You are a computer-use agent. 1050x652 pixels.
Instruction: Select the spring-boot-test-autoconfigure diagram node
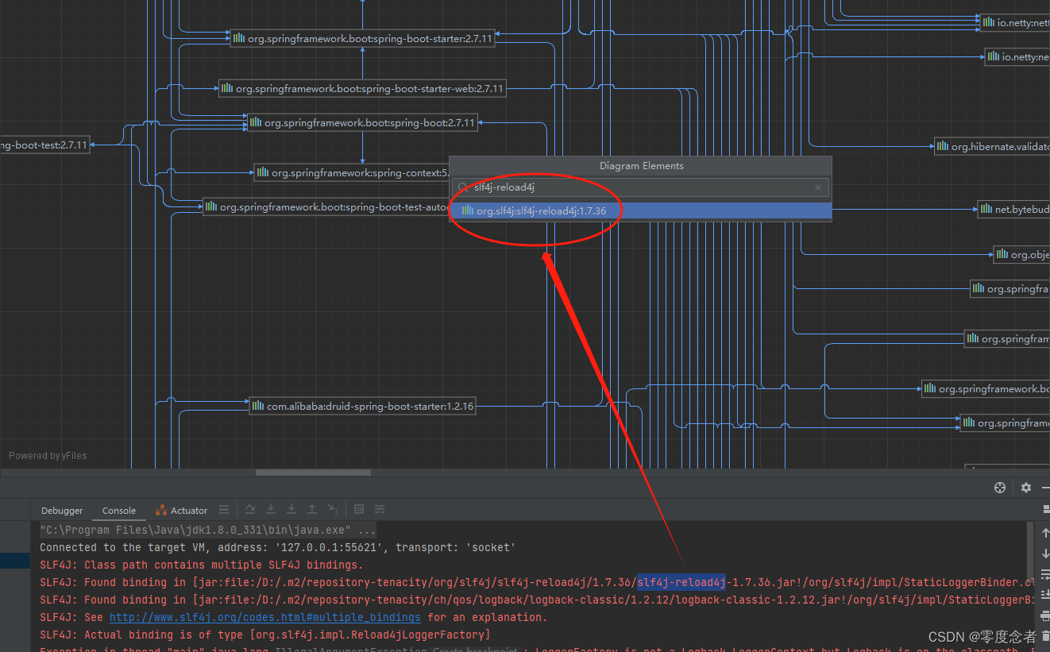click(326, 206)
